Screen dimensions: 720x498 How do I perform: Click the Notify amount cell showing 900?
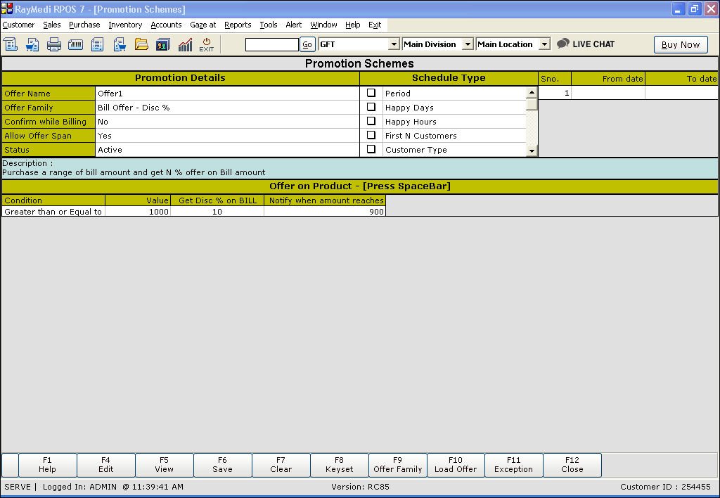(x=325, y=211)
